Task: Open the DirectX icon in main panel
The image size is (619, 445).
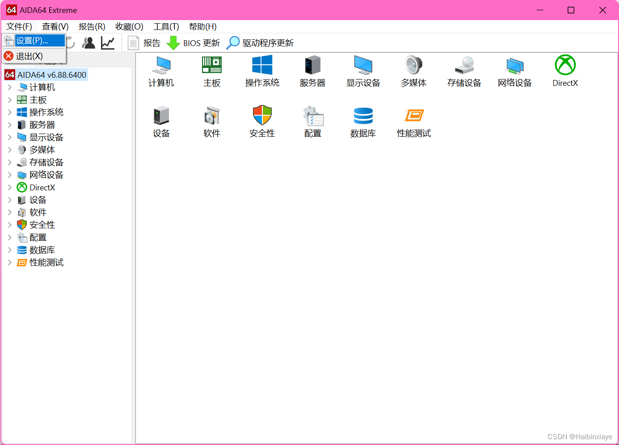Action: tap(564, 71)
